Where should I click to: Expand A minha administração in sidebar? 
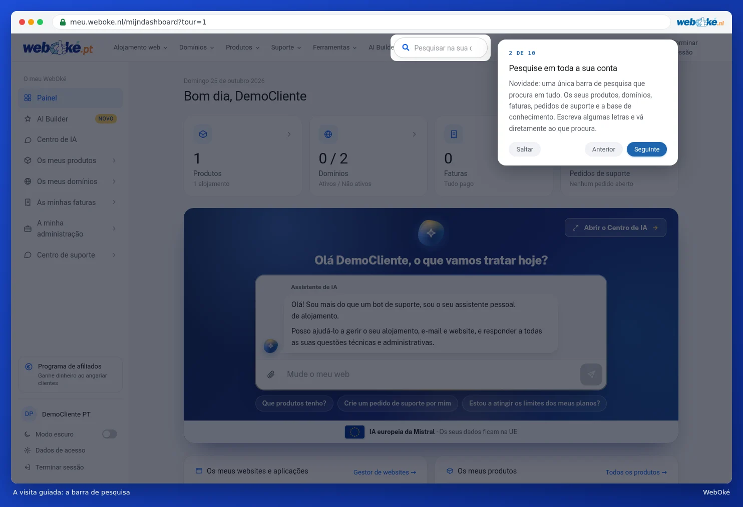(x=114, y=228)
